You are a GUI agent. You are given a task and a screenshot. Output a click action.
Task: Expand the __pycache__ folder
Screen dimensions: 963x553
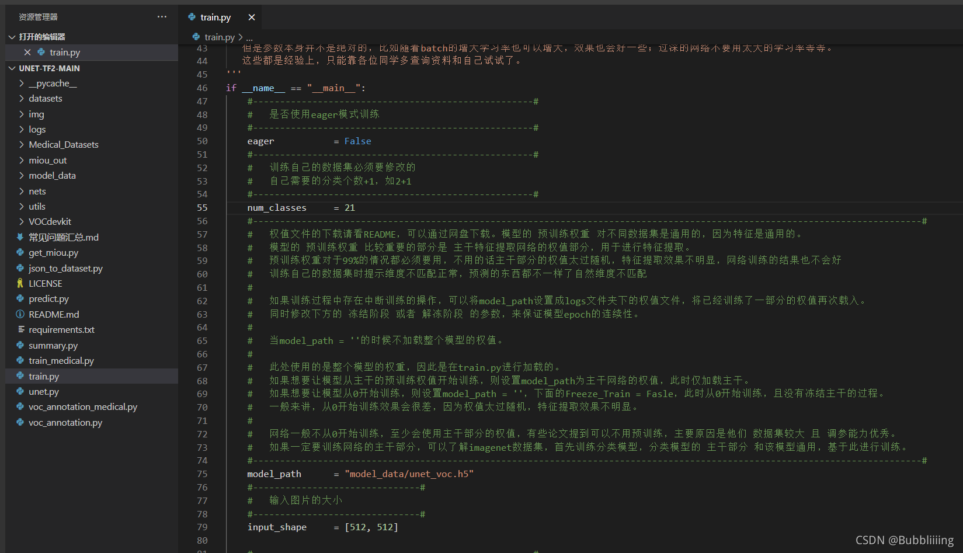22,83
